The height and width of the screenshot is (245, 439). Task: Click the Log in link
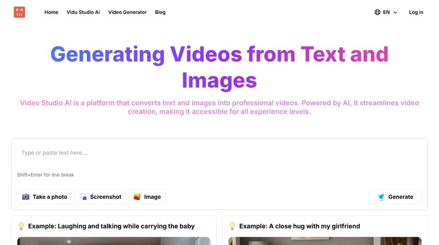tap(416, 12)
